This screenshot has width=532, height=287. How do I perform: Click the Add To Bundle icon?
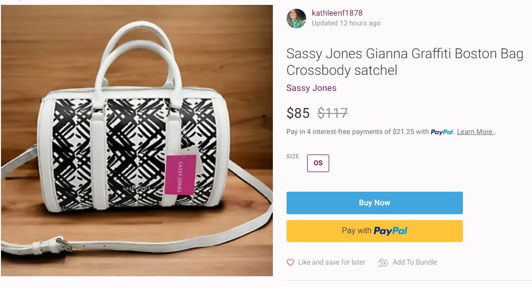(x=383, y=263)
